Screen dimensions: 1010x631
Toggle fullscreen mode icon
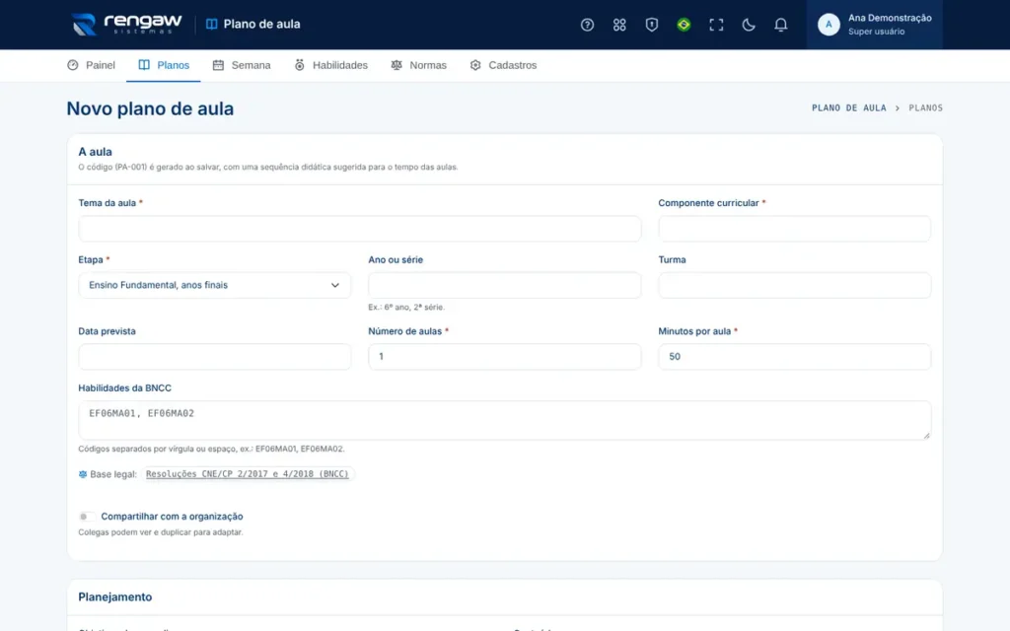click(716, 25)
